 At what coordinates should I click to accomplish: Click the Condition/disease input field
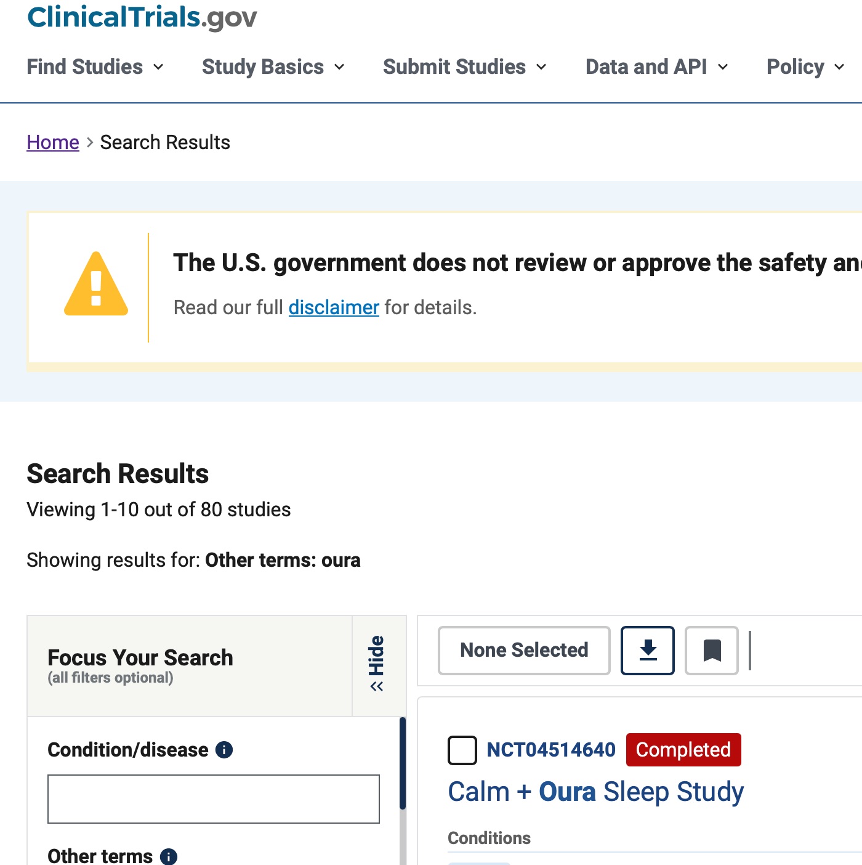click(214, 799)
